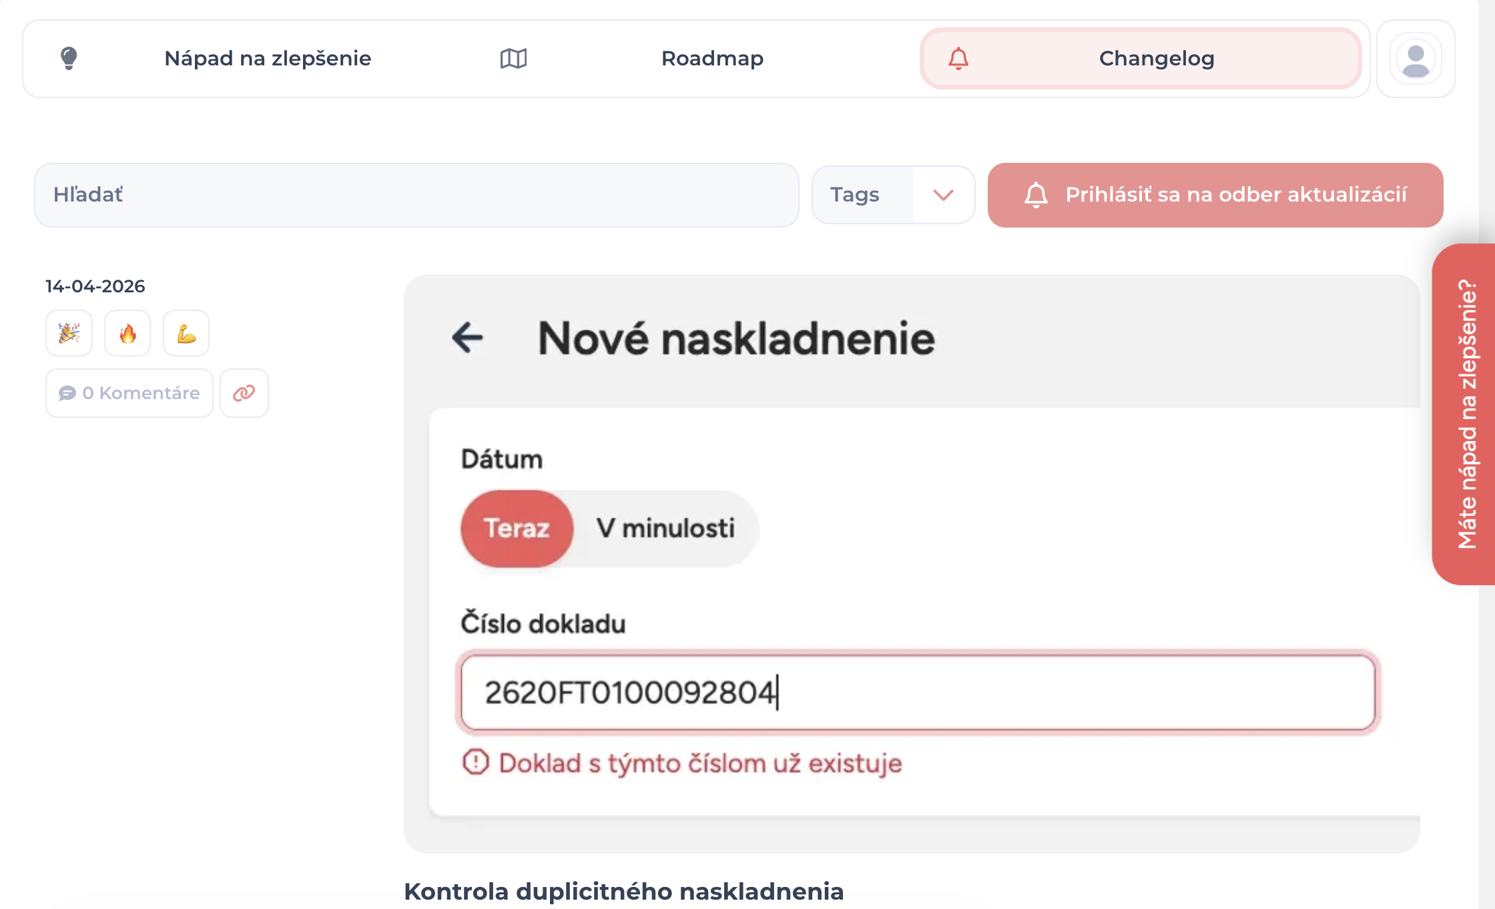The height and width of the screenshot is (909, 1495).
Task: React with the party popper emoji
Action: pyautogui.click(x=69, y=333)
